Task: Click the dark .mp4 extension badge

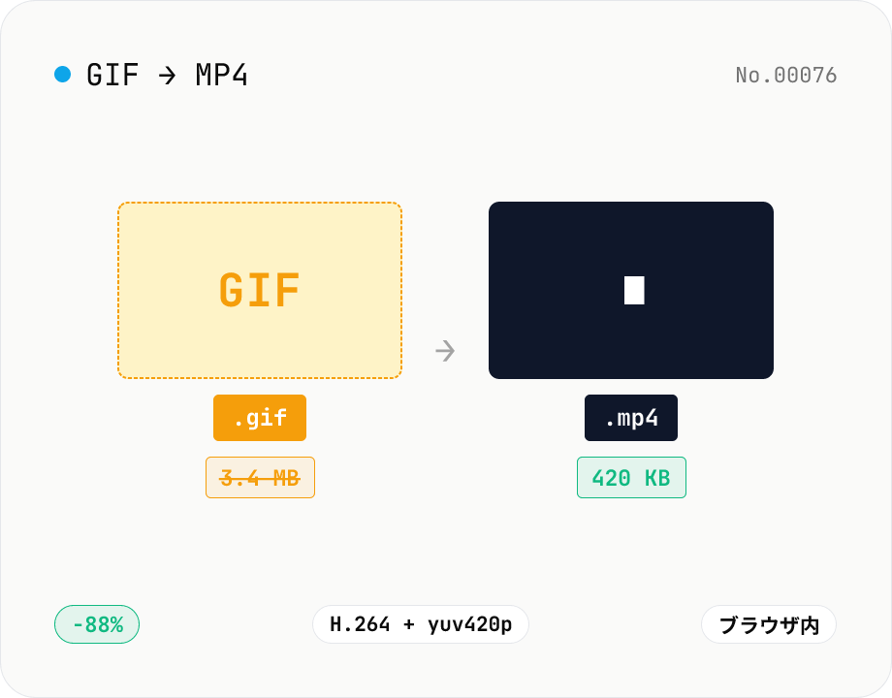Action: tap(631, 418)
